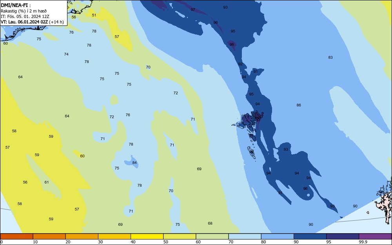The image size is (392, 245).
Task: Choose the 30–40 golden legend swatch
Action: pyautogui.click(x=114, y=236)
